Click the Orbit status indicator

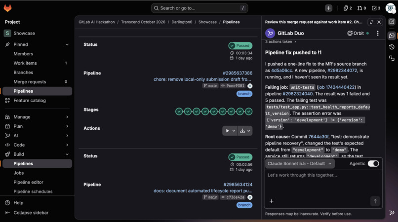coord(358,33)
